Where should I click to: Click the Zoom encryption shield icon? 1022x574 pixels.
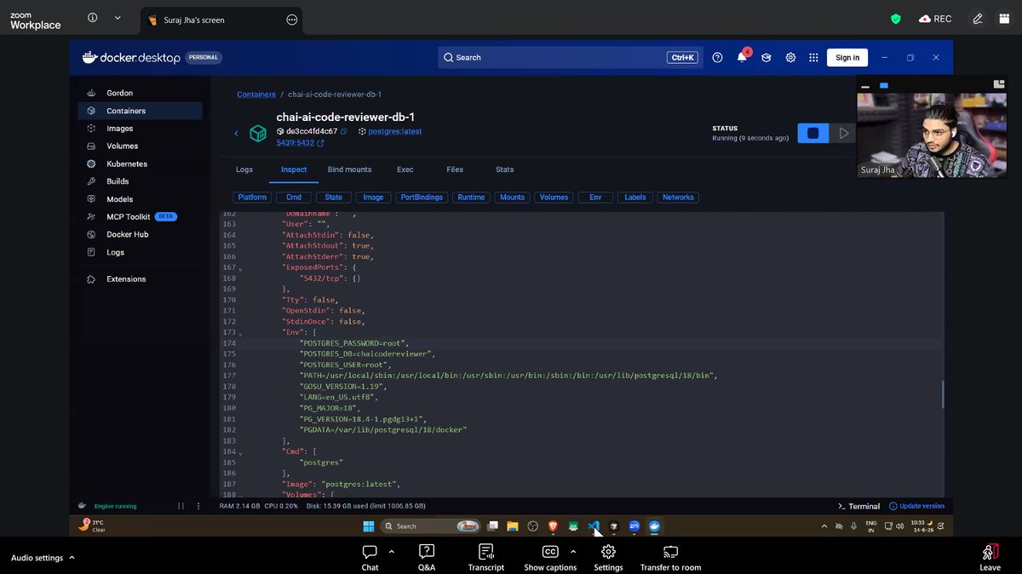point(895,19)
